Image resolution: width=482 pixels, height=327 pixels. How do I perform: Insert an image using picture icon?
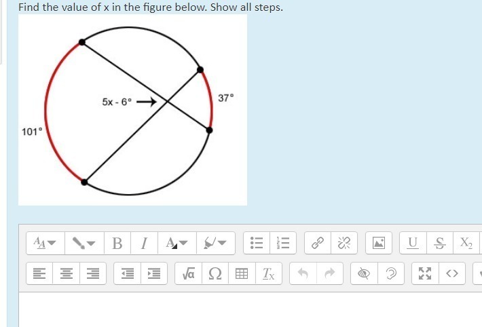377,242
